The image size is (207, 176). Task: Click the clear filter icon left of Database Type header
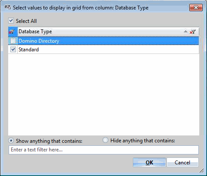[12, 31]
